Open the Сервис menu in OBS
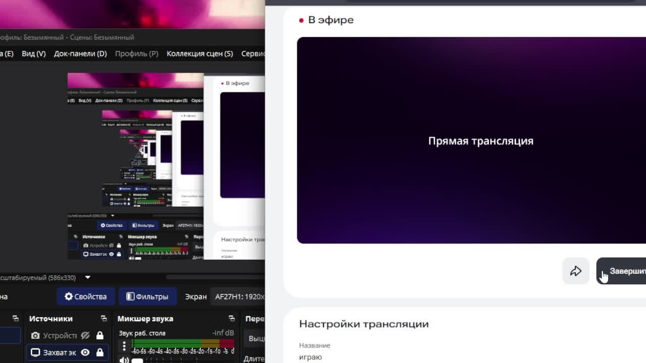 (253, 53)
